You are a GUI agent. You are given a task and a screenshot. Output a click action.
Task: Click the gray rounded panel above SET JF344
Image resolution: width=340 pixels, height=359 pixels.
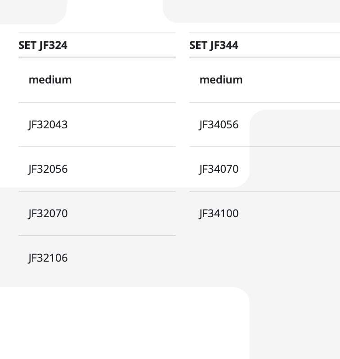point(251,11)
